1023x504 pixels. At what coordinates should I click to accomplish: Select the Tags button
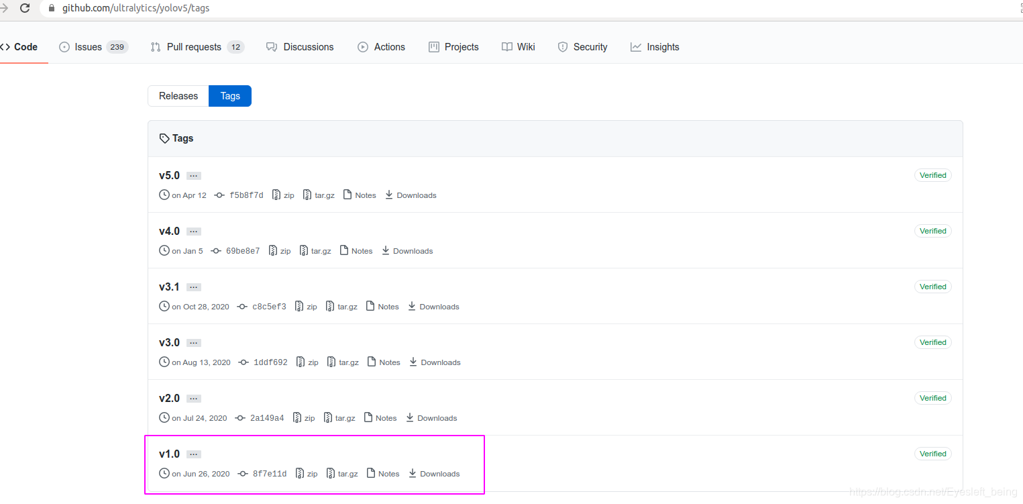point(230,96)
